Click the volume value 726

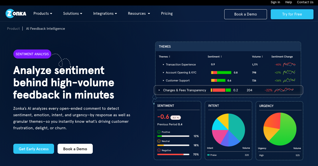click(254, 80)
